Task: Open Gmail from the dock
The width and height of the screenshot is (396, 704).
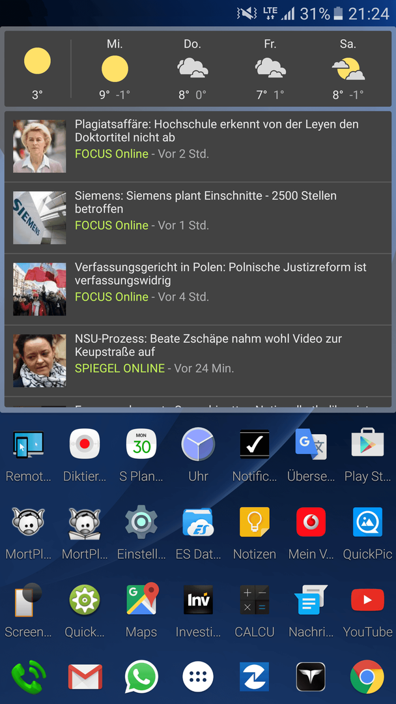Action: point(85,677)
